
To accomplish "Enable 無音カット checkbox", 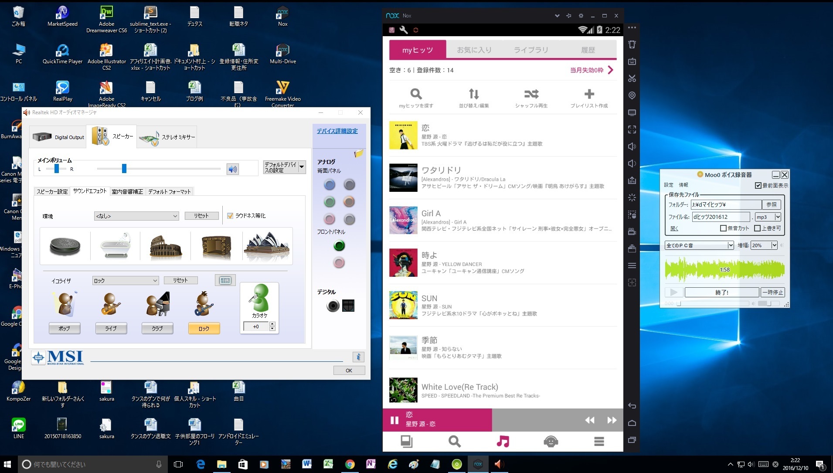I will click(723, 228).
